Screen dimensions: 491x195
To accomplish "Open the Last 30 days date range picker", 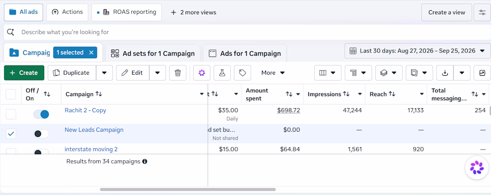I will (417, 51).
